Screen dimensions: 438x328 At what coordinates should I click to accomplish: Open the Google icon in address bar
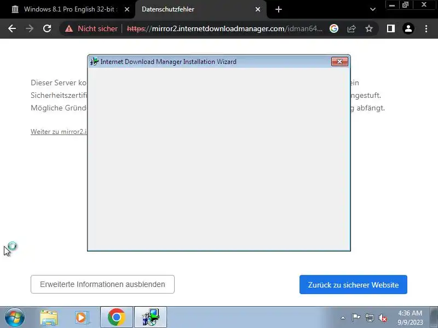point(334,28)
